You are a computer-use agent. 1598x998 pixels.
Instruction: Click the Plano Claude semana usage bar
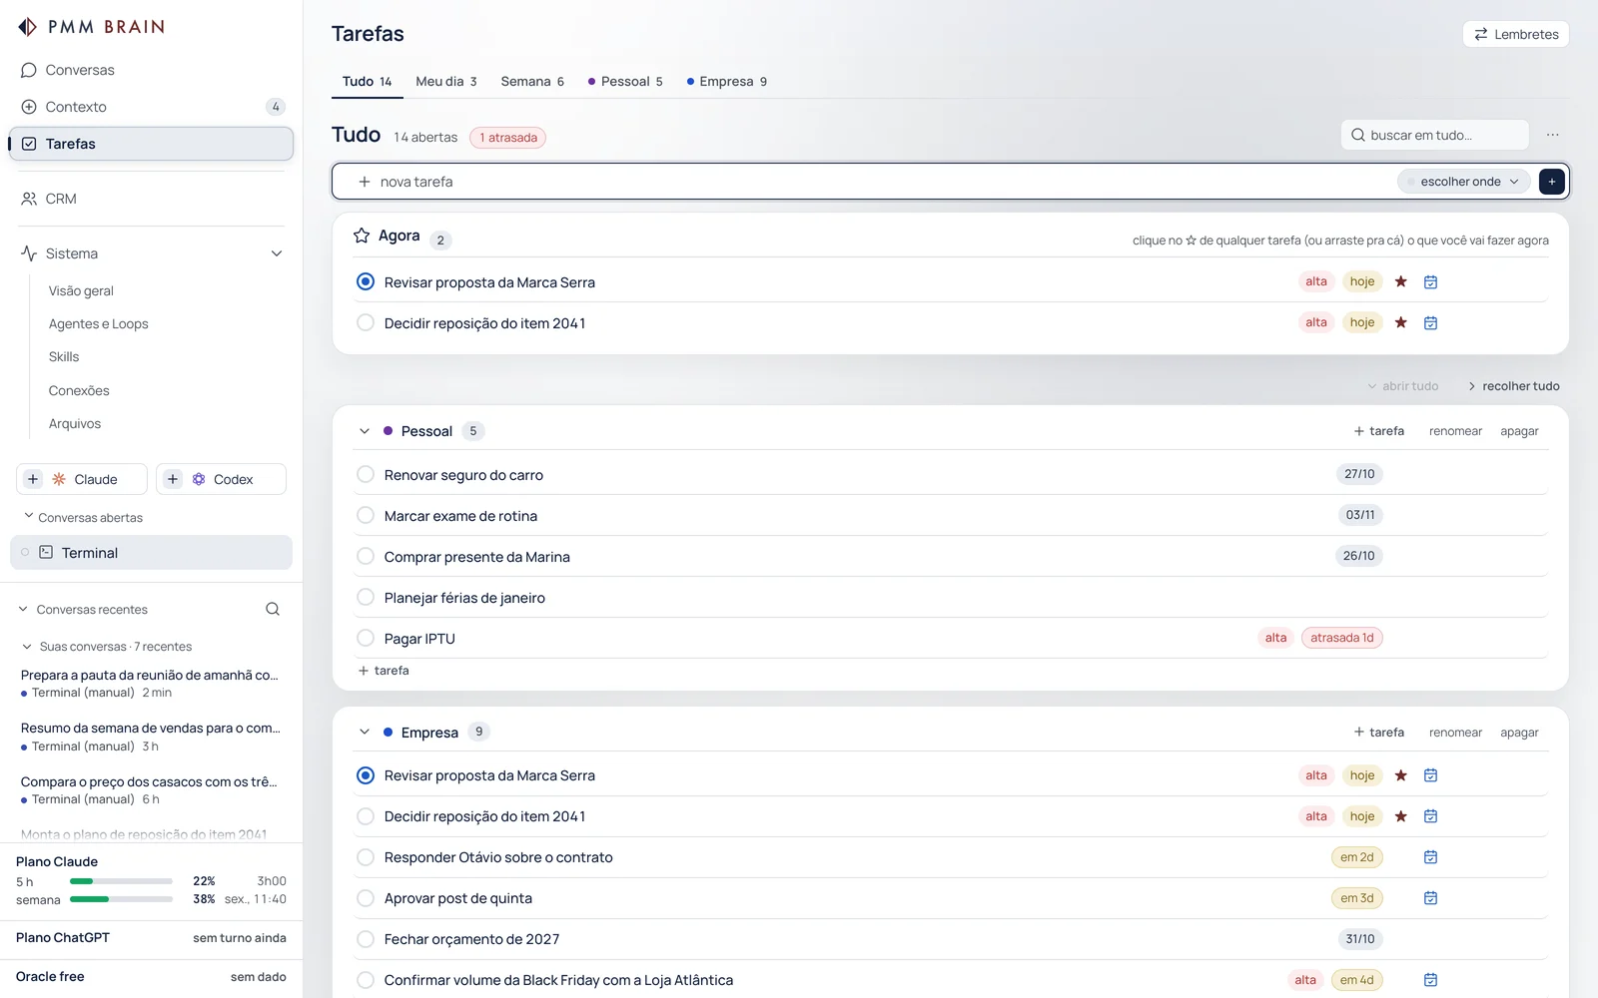point(121,899)
